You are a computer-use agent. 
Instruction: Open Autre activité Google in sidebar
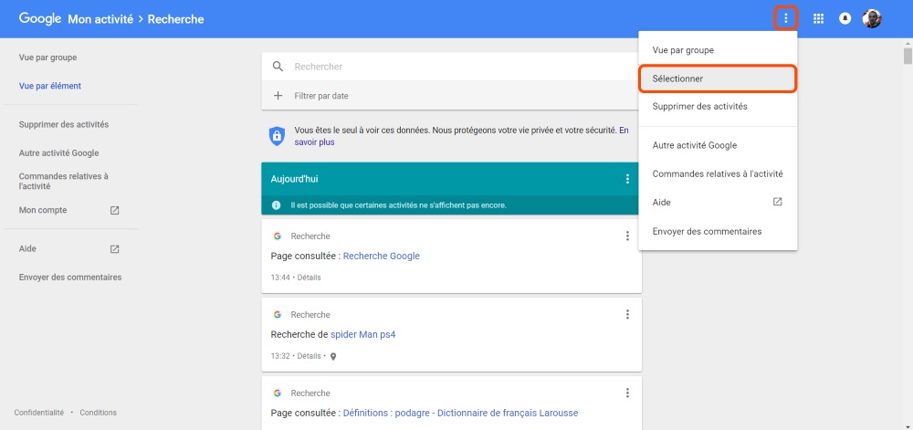click(x=58, y=153)
